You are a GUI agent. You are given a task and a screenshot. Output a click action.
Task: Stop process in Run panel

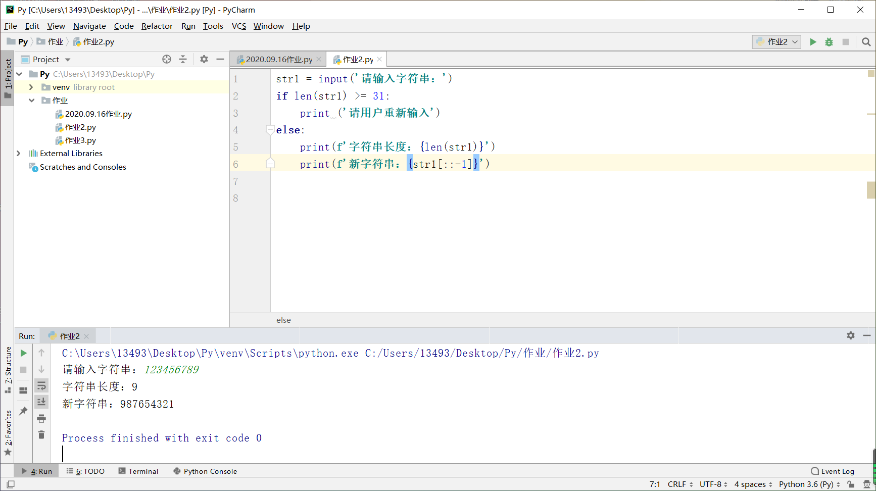tap(23, 370)
